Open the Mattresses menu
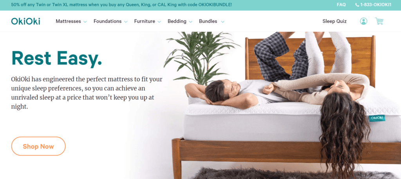This screenshot has width=401, height=179. [x=68, y=21]
